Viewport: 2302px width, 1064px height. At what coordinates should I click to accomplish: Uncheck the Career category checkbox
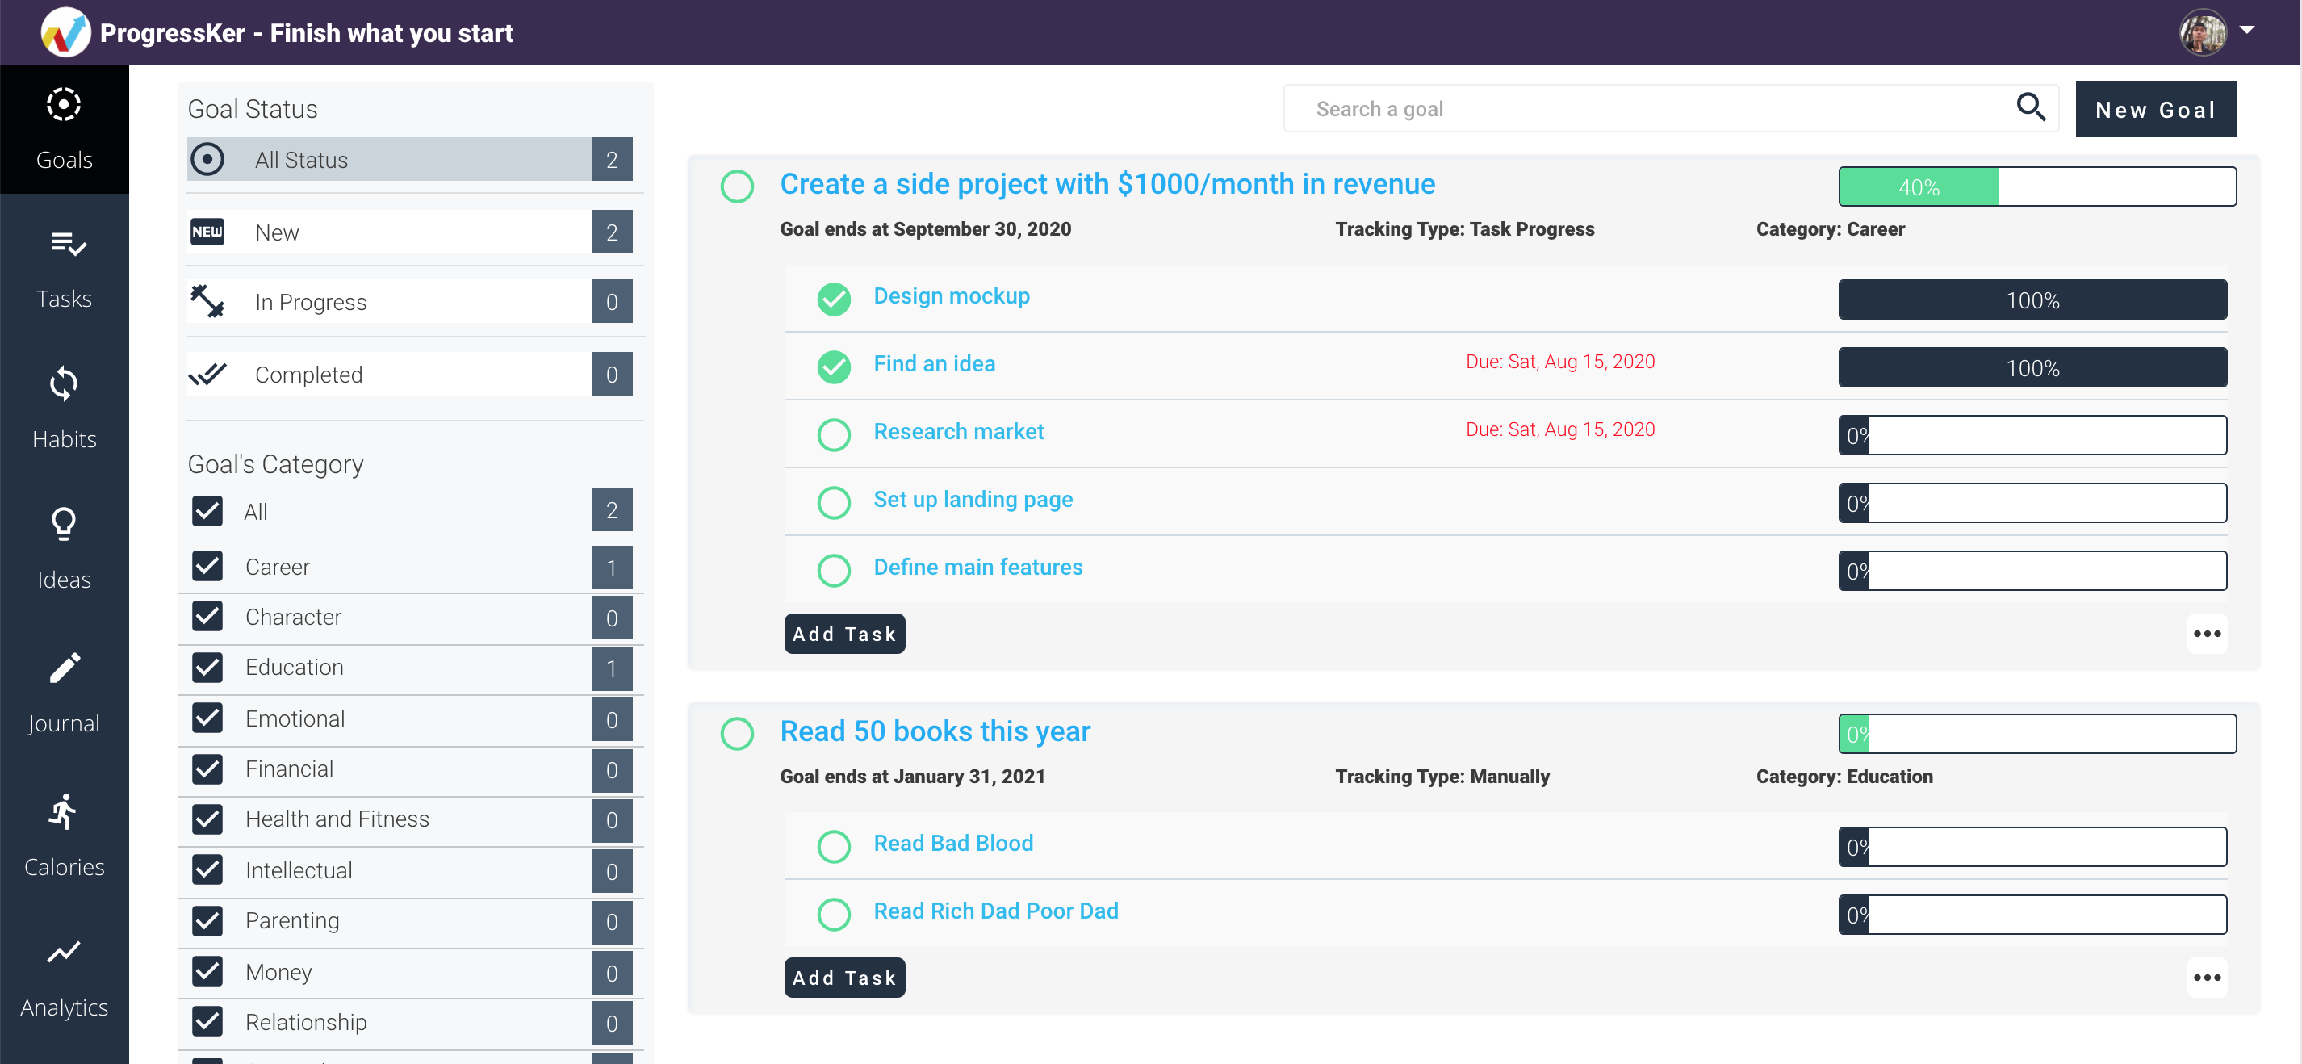coord(207,566)
